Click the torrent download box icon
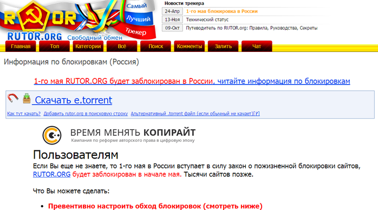 coord(27,99)
